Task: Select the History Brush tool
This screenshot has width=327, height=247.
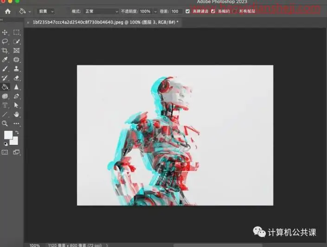Action: (5, 78)
